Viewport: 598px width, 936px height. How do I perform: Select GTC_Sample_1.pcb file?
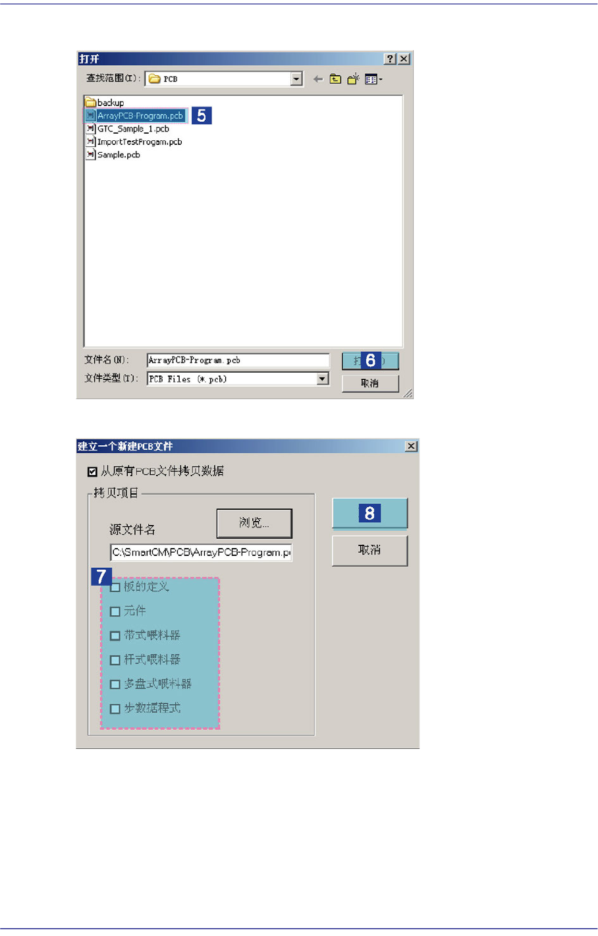coord(128,129)
